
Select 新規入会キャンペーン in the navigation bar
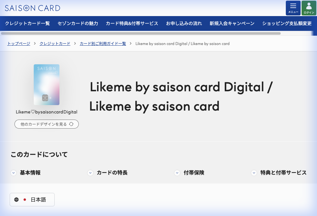[232, 23]
